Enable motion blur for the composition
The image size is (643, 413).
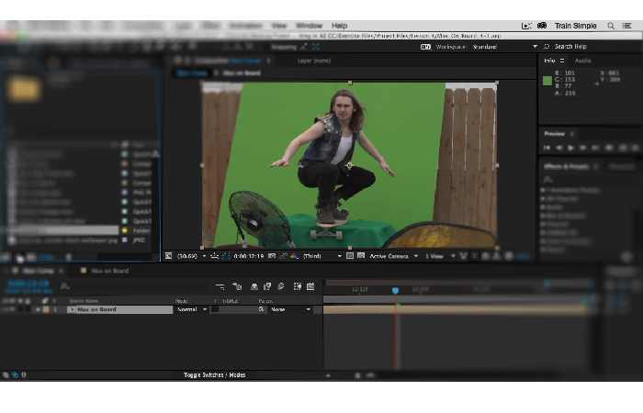click(x=281, y=286)
